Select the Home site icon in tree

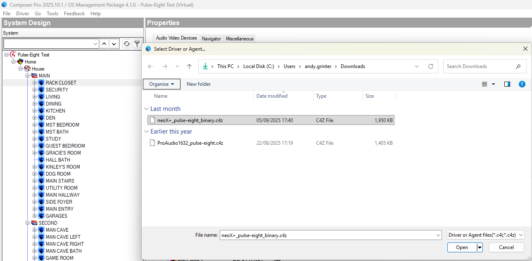(x=20, y=62)
